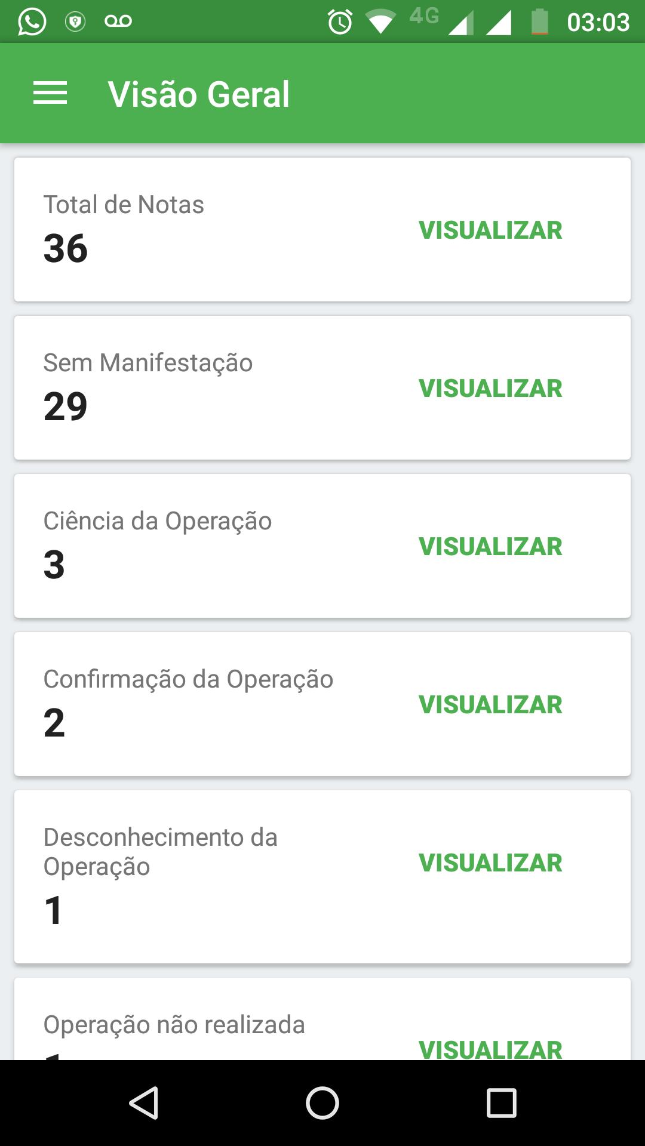The image size is (645, 1146).
Task: Tap Visualizar for Operação não realizada
Action: click(x=490, y=1048)
